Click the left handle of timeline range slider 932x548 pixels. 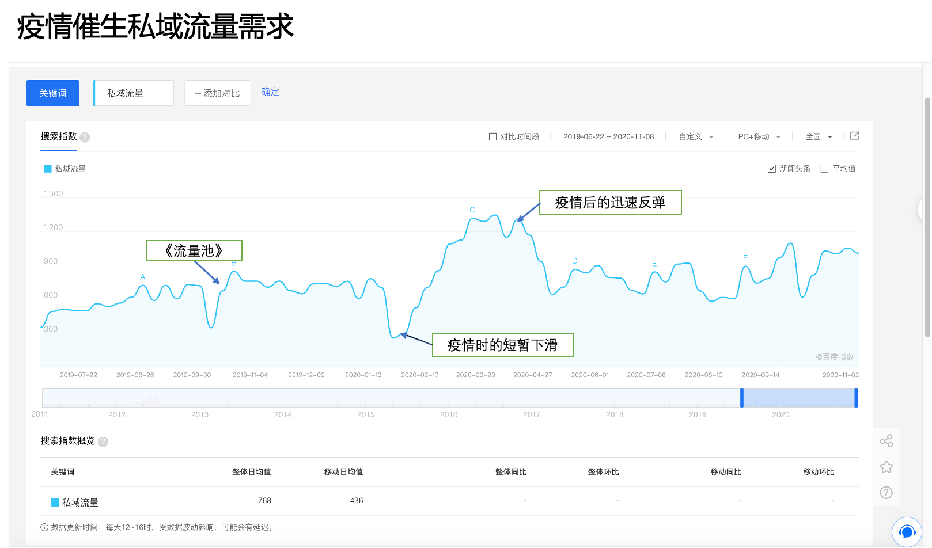click(x=742, y=398)
